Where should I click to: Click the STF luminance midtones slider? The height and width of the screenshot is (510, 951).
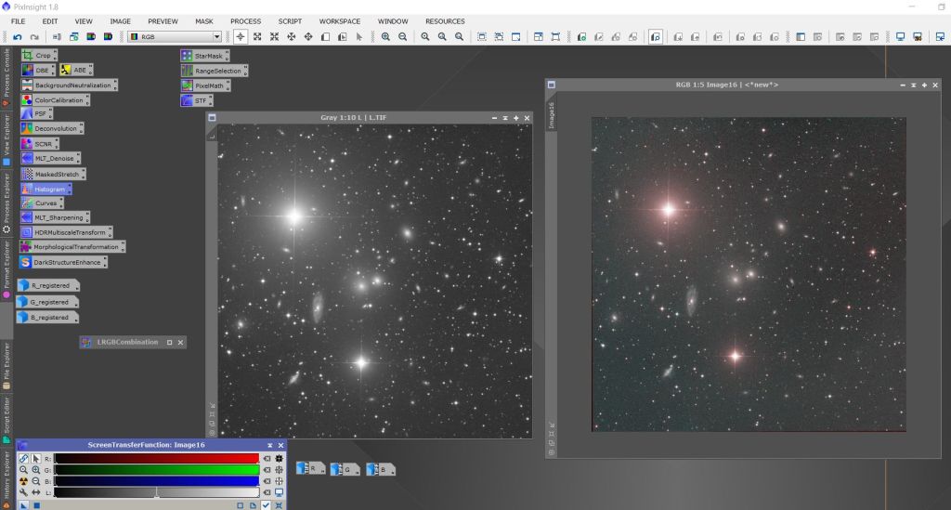click(x=156, y=492)
